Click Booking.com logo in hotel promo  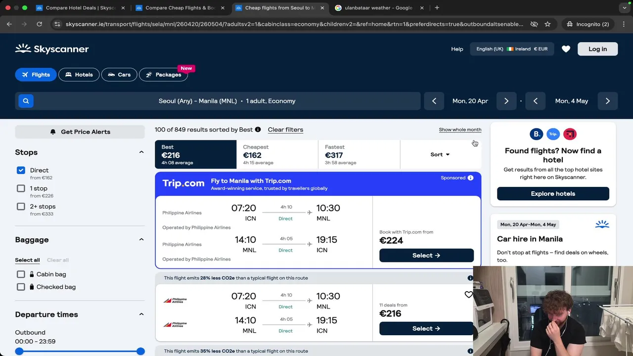pos(537,134)
